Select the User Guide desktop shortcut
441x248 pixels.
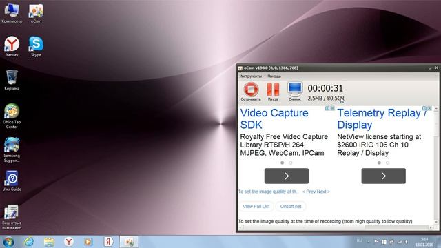point(12,180)
